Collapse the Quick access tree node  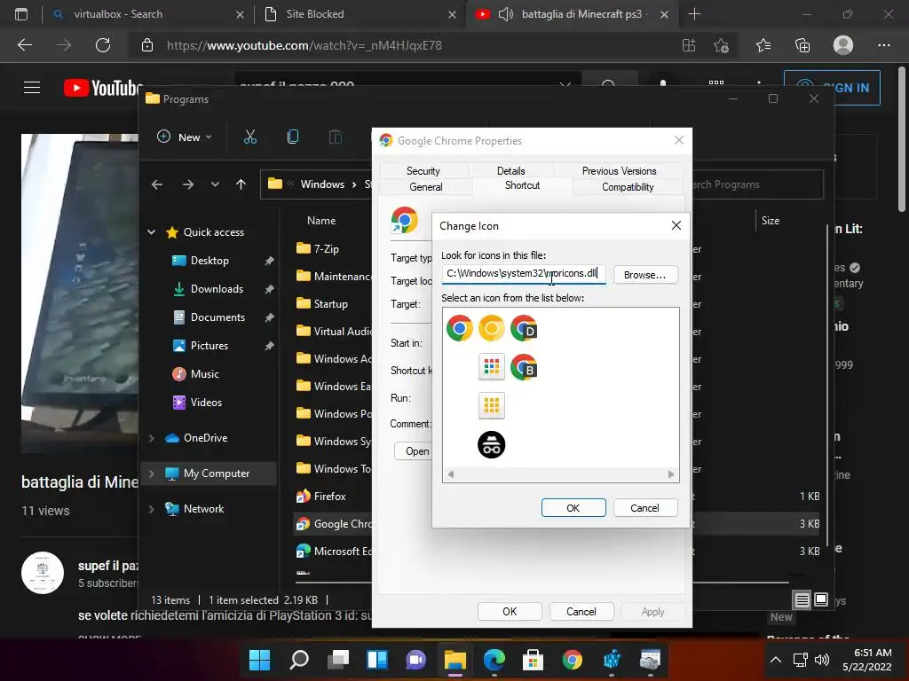coord(151,232)
